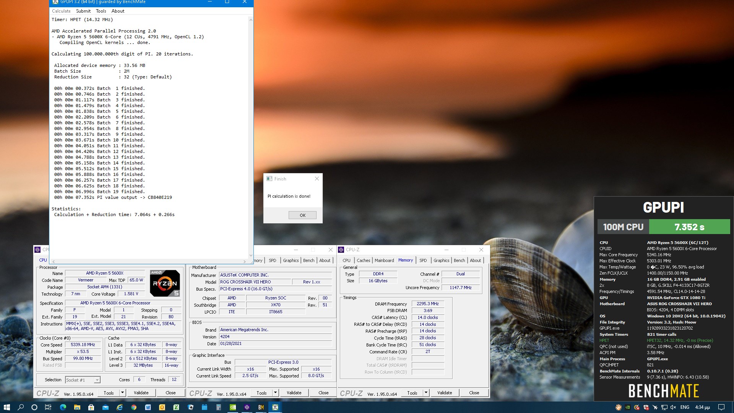
Task: Open the 4:34 clock in the taskbar
Action: tap(702, 407)
